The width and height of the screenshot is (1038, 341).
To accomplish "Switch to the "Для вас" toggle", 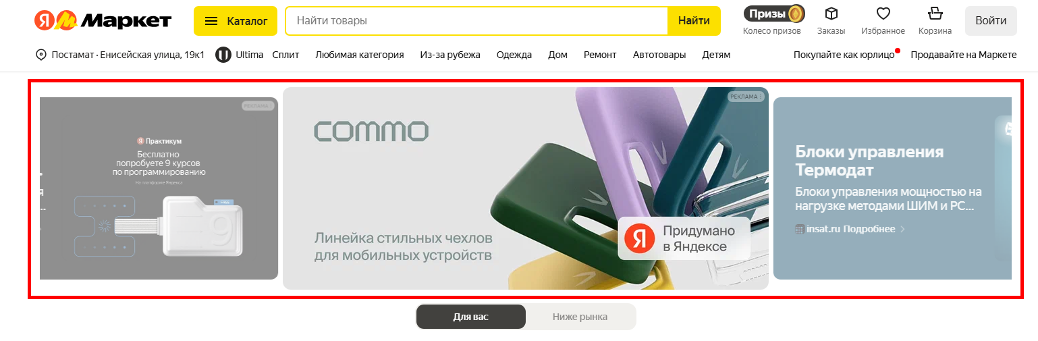I will click(471, 317).
